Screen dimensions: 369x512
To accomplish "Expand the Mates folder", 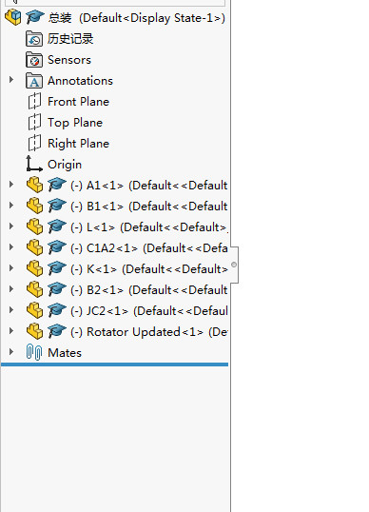I will (x=11, y=352).
